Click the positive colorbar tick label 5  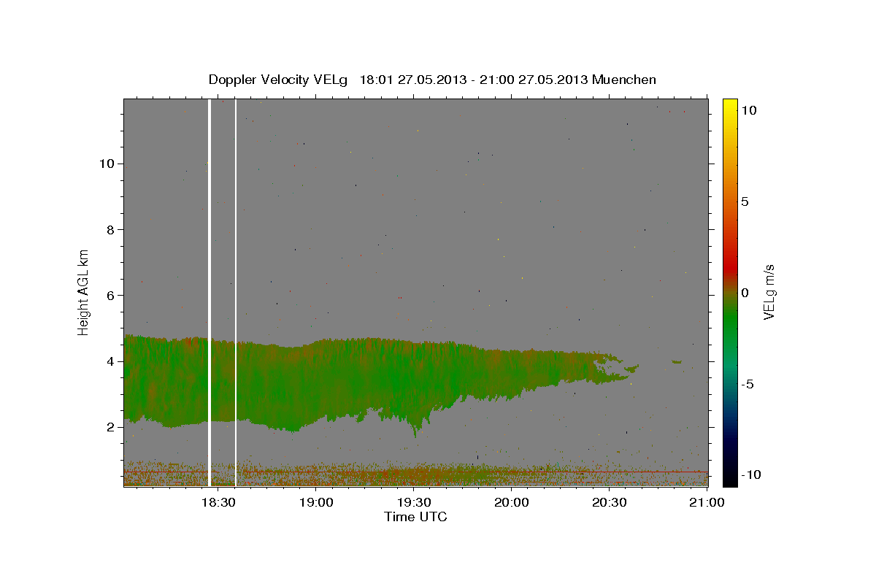[745, 201]
